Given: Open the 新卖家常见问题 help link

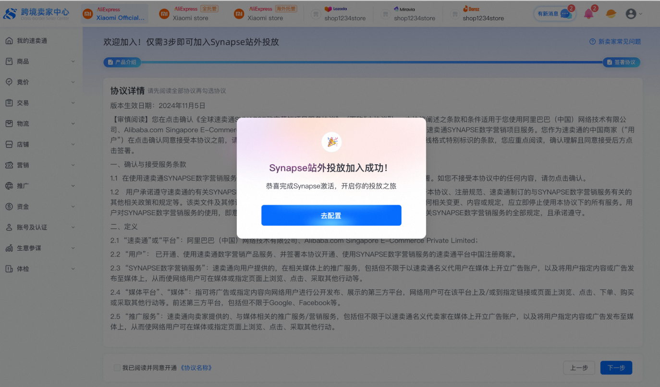Looking at the screenshot, I should pyautogui.click(x=615, y=42).
